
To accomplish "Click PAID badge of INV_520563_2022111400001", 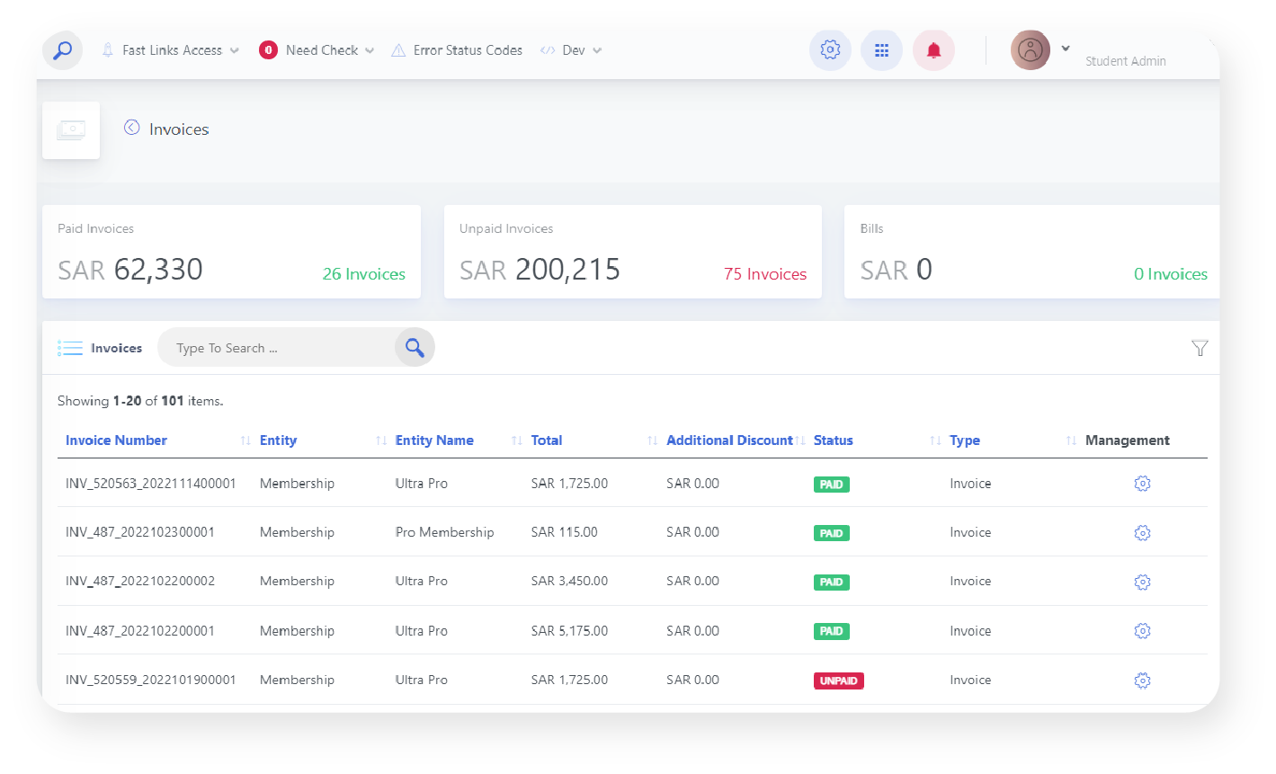I will [832, 485].
